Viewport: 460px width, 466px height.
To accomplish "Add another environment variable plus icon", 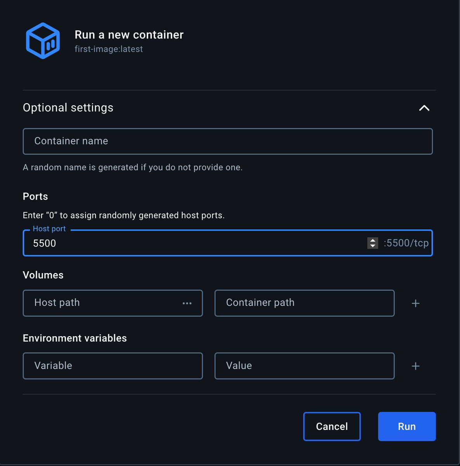I will [415, 366].
